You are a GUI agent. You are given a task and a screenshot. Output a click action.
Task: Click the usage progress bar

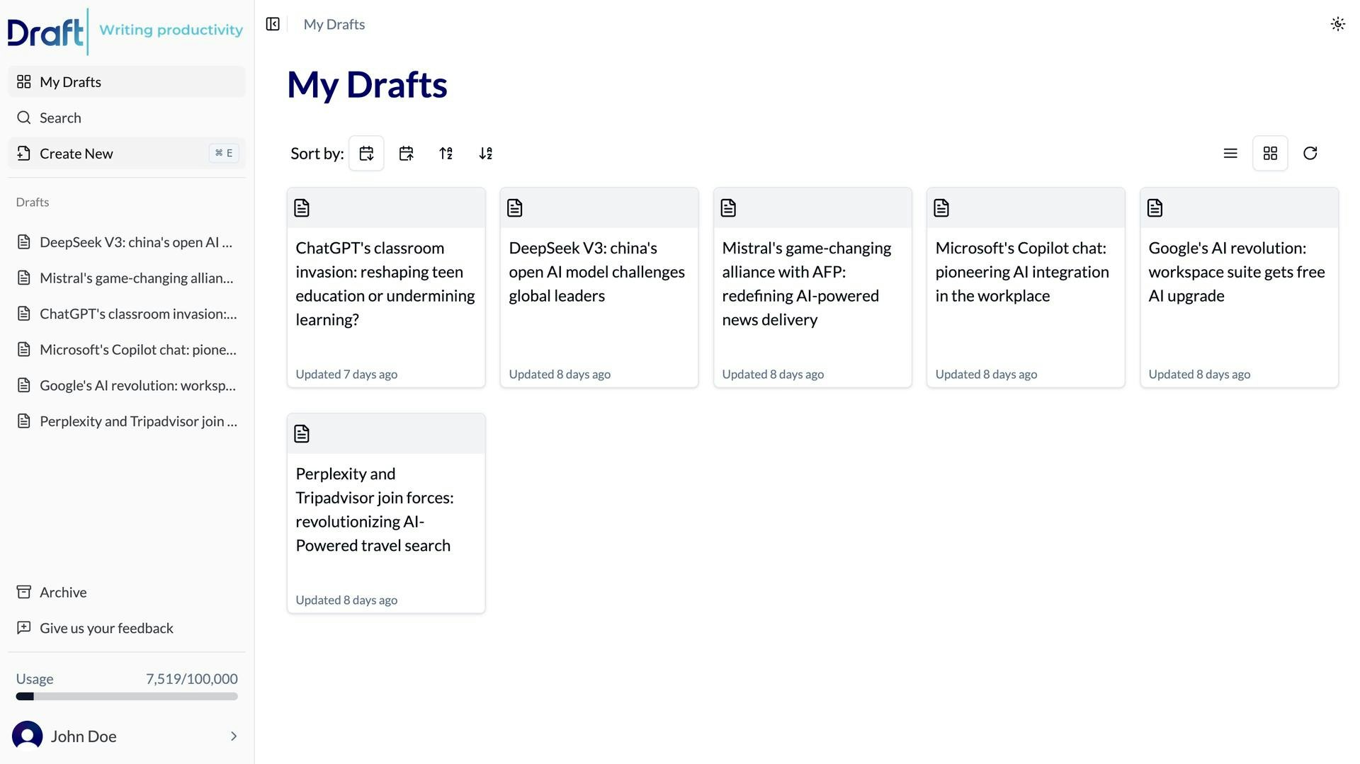[x=127, y=697]
